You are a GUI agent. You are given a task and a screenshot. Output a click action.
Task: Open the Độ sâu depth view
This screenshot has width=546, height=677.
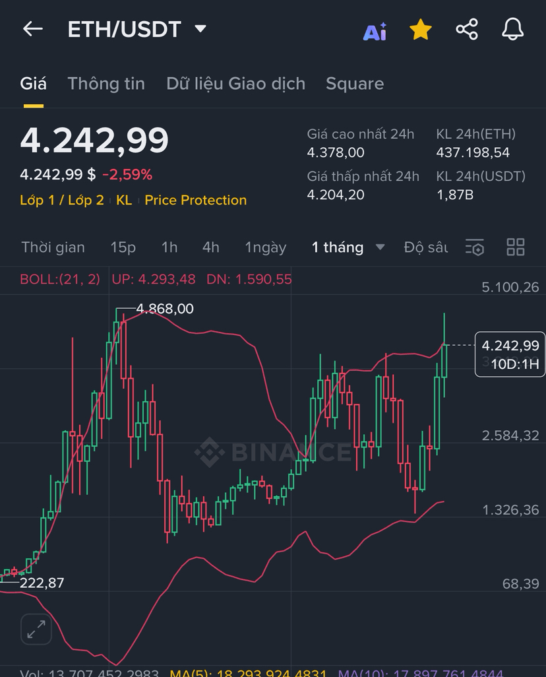click(x=425, y=247)
